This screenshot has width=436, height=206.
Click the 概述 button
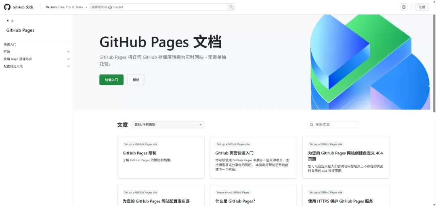coord(136,80)
